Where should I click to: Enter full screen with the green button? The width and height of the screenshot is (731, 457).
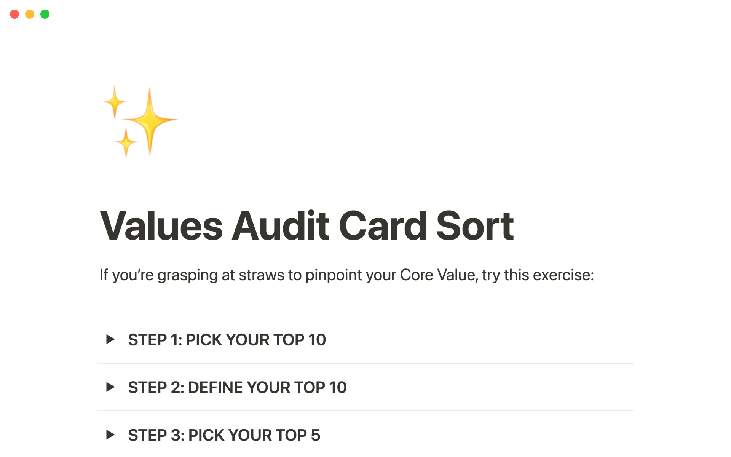[45, 14]
